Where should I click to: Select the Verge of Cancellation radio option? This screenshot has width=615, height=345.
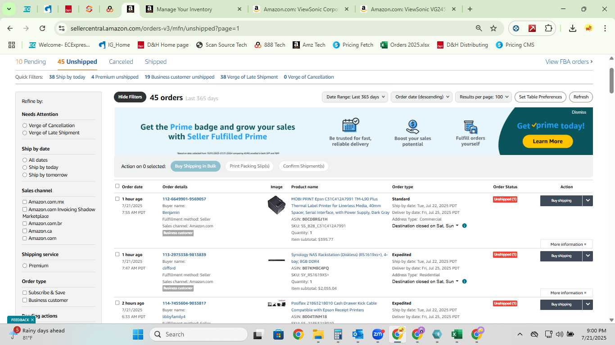click(25, 125)
